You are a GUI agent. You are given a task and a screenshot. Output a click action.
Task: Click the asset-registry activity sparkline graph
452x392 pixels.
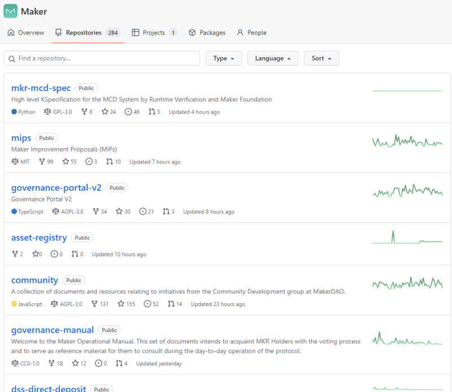pos(407,237)
